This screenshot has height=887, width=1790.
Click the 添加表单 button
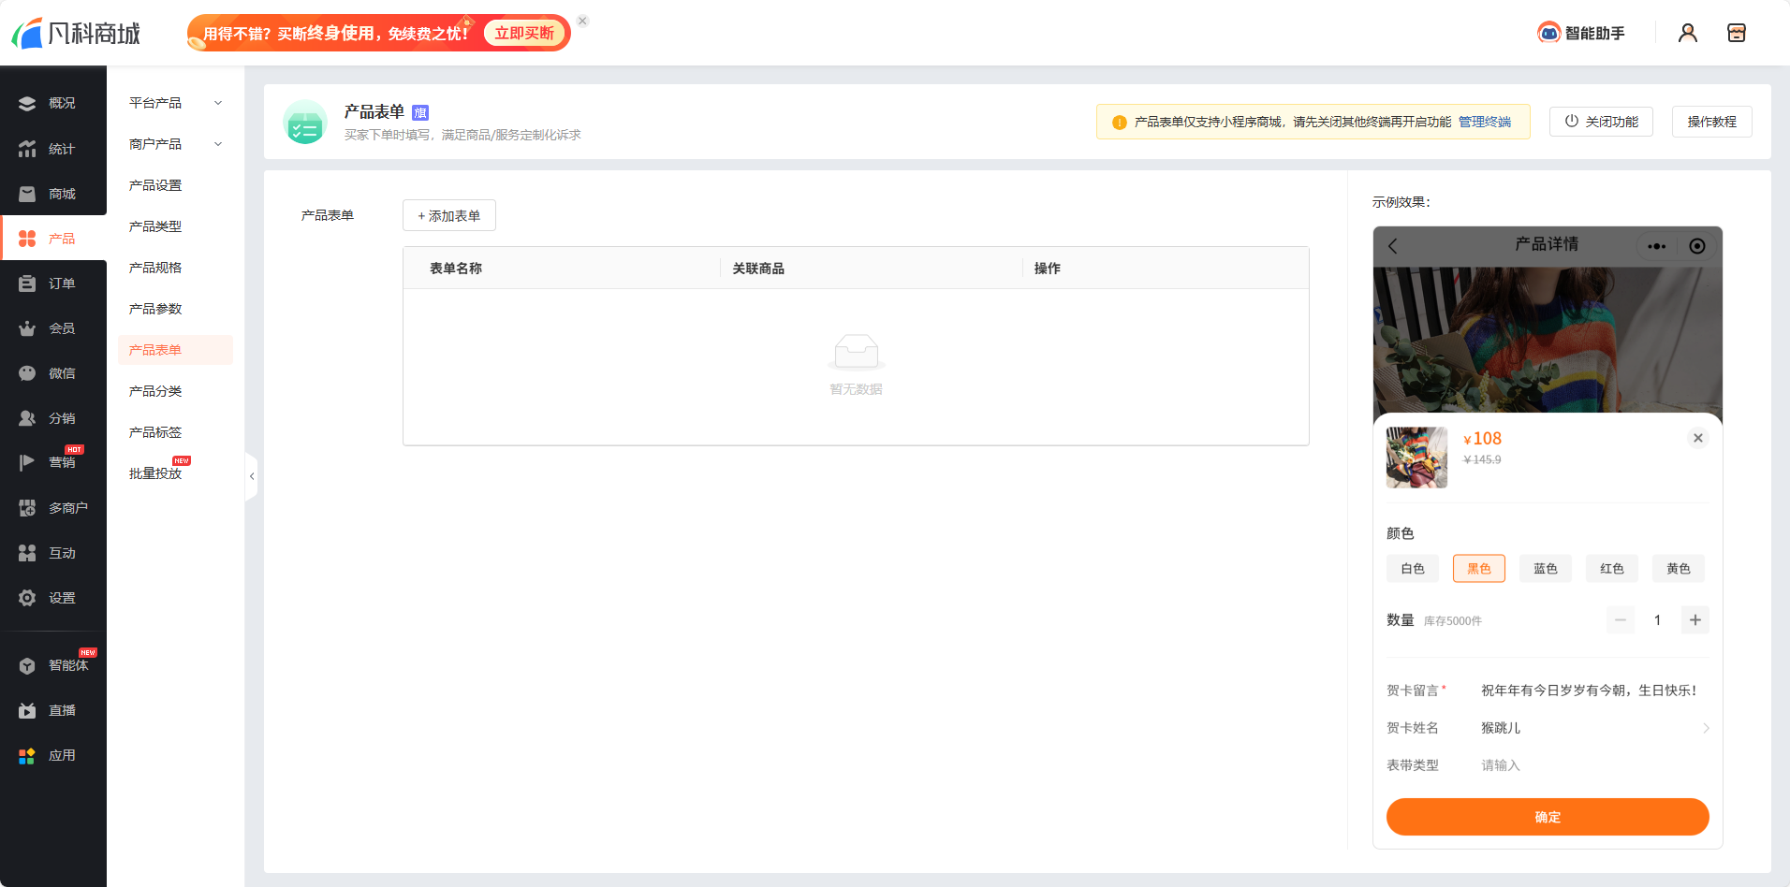click(x=449, y=215)
